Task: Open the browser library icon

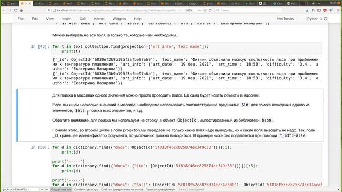Action: (x=313, y=10)
